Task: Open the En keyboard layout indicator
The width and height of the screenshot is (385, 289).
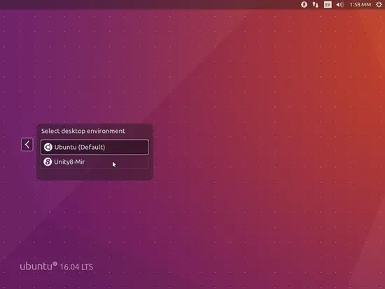Action: coord(328,4)
